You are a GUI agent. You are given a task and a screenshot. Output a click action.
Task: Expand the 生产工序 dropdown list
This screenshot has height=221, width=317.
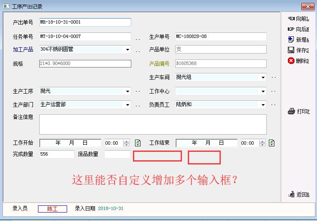point(127,91)
